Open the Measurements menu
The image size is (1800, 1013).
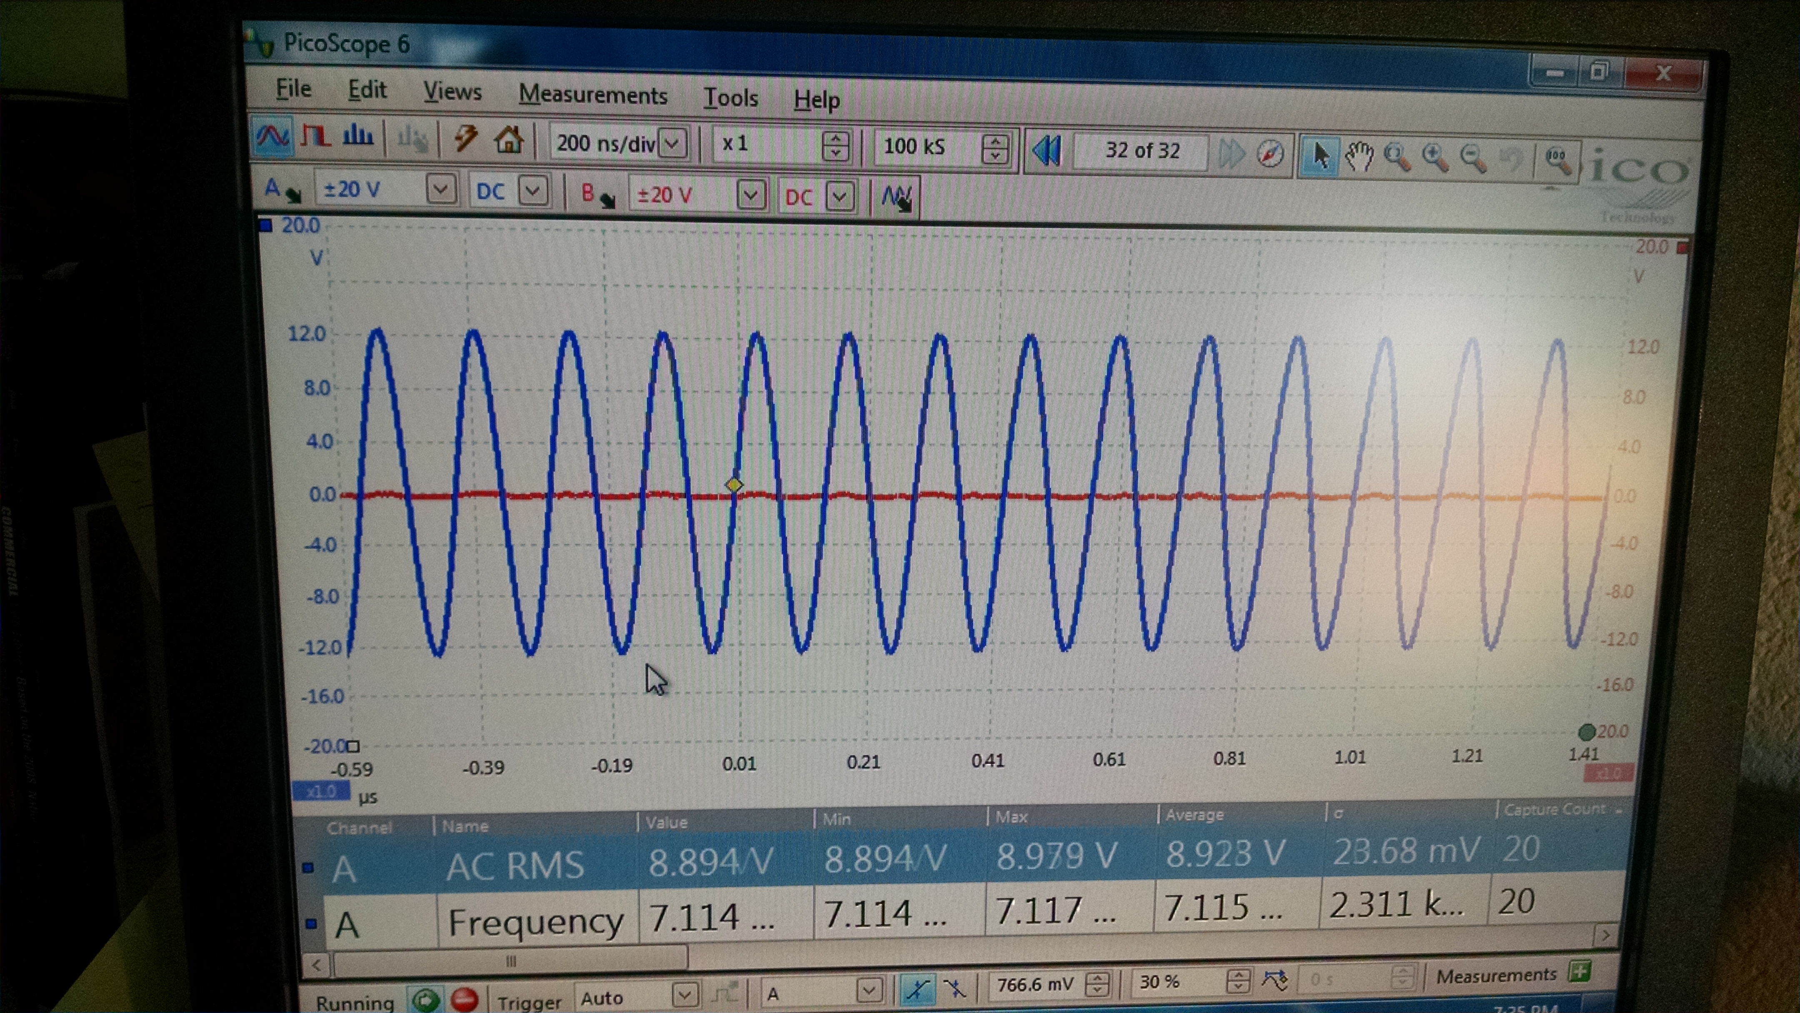tap(592, 95)
